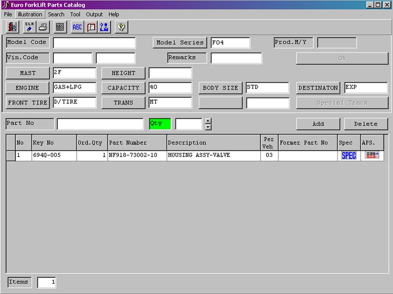393x294 pixels.
Task: Click the yellow help bubble icon
Action: [x=121, y=27]
